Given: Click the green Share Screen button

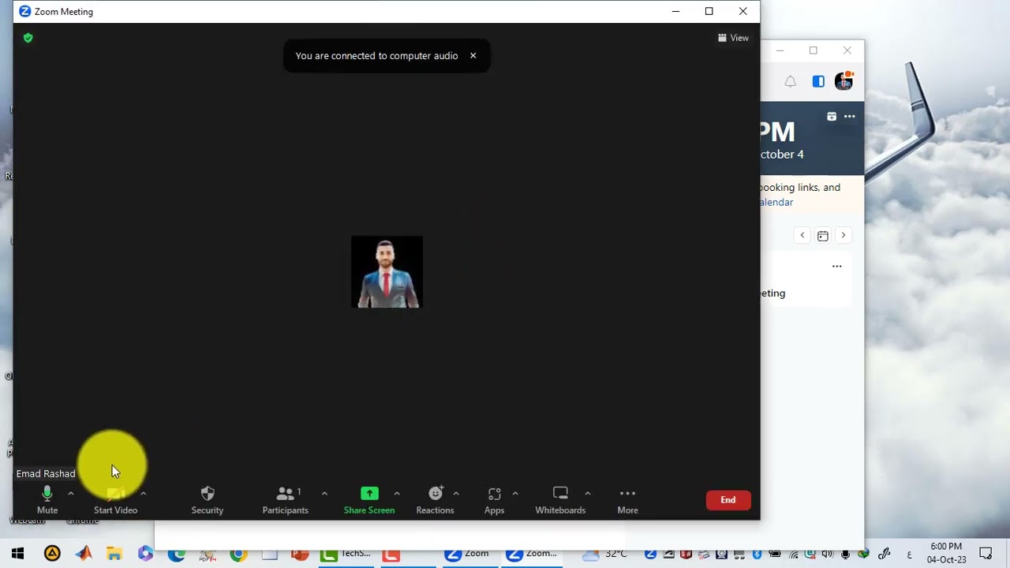Looking at the screenshot, I should coord(369,500).
